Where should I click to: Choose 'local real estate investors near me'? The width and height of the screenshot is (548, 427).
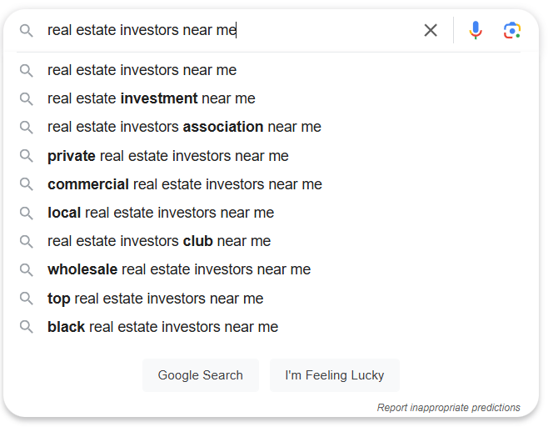pos(161,213)
